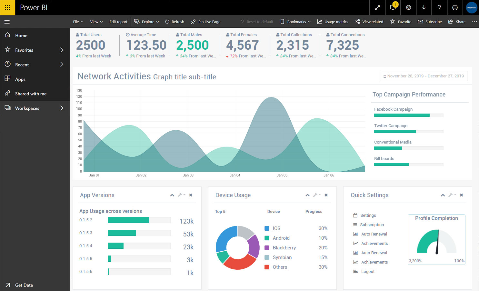Expand the Favorites flyout chevron
Image resolution: width=479 pixels, height=291 pixels.
pyautogui.click(x=62, y=50)
